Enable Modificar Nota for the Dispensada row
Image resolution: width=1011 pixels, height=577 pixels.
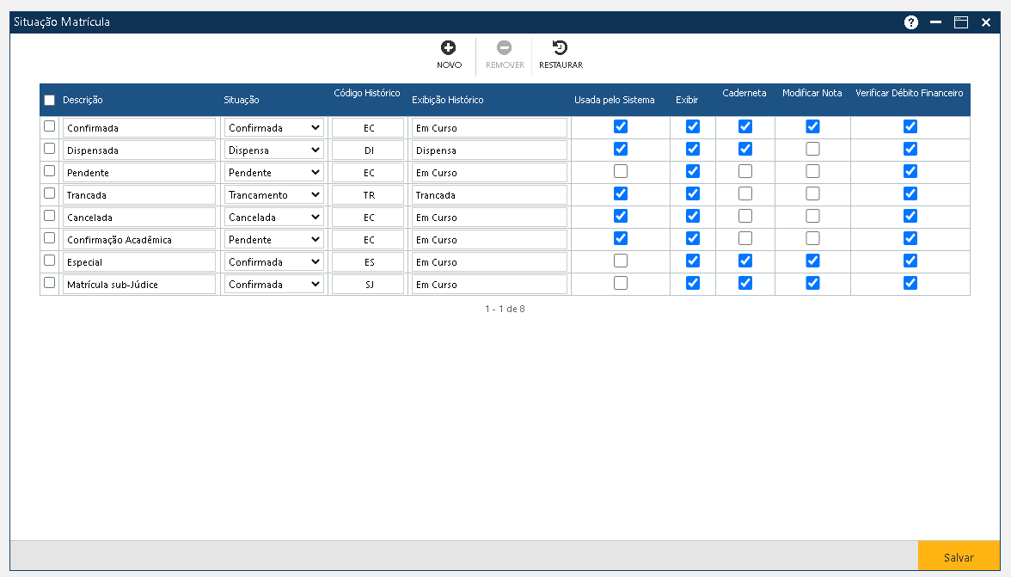812,149
